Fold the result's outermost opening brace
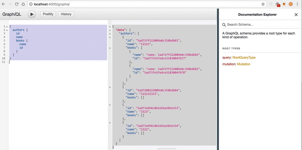Viewport: 302px width, 150px height. click(110, 27)
